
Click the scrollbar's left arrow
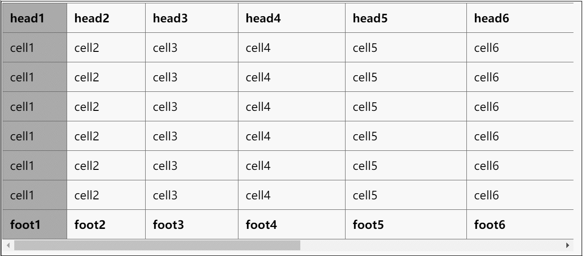click(x=9, y=245)
